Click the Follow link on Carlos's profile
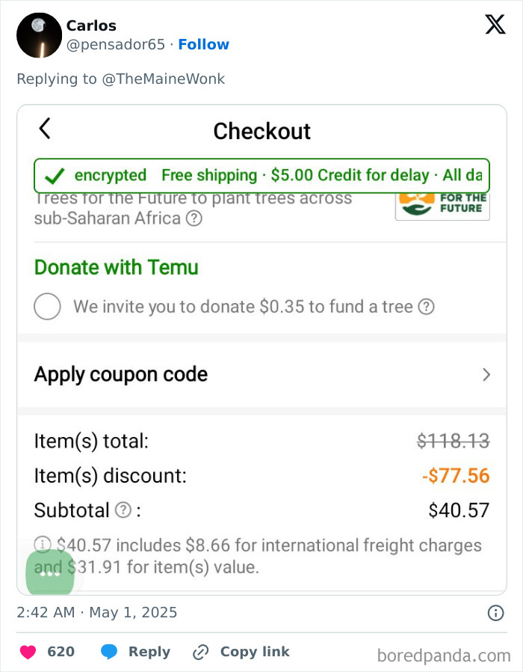 (204, 44)
